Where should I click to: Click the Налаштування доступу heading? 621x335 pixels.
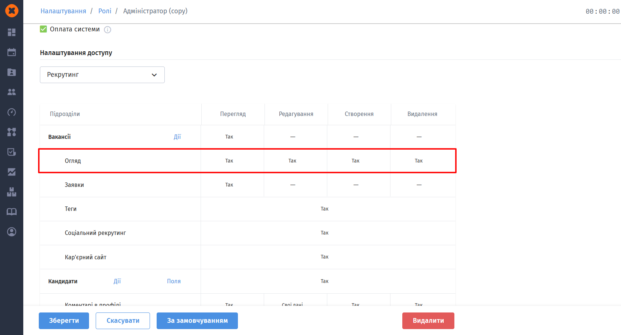pyautogui.click(x=76, y=53)
